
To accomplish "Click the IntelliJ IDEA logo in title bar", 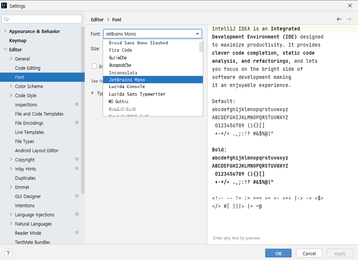I will pyautogui.click(x=4, y=6).
